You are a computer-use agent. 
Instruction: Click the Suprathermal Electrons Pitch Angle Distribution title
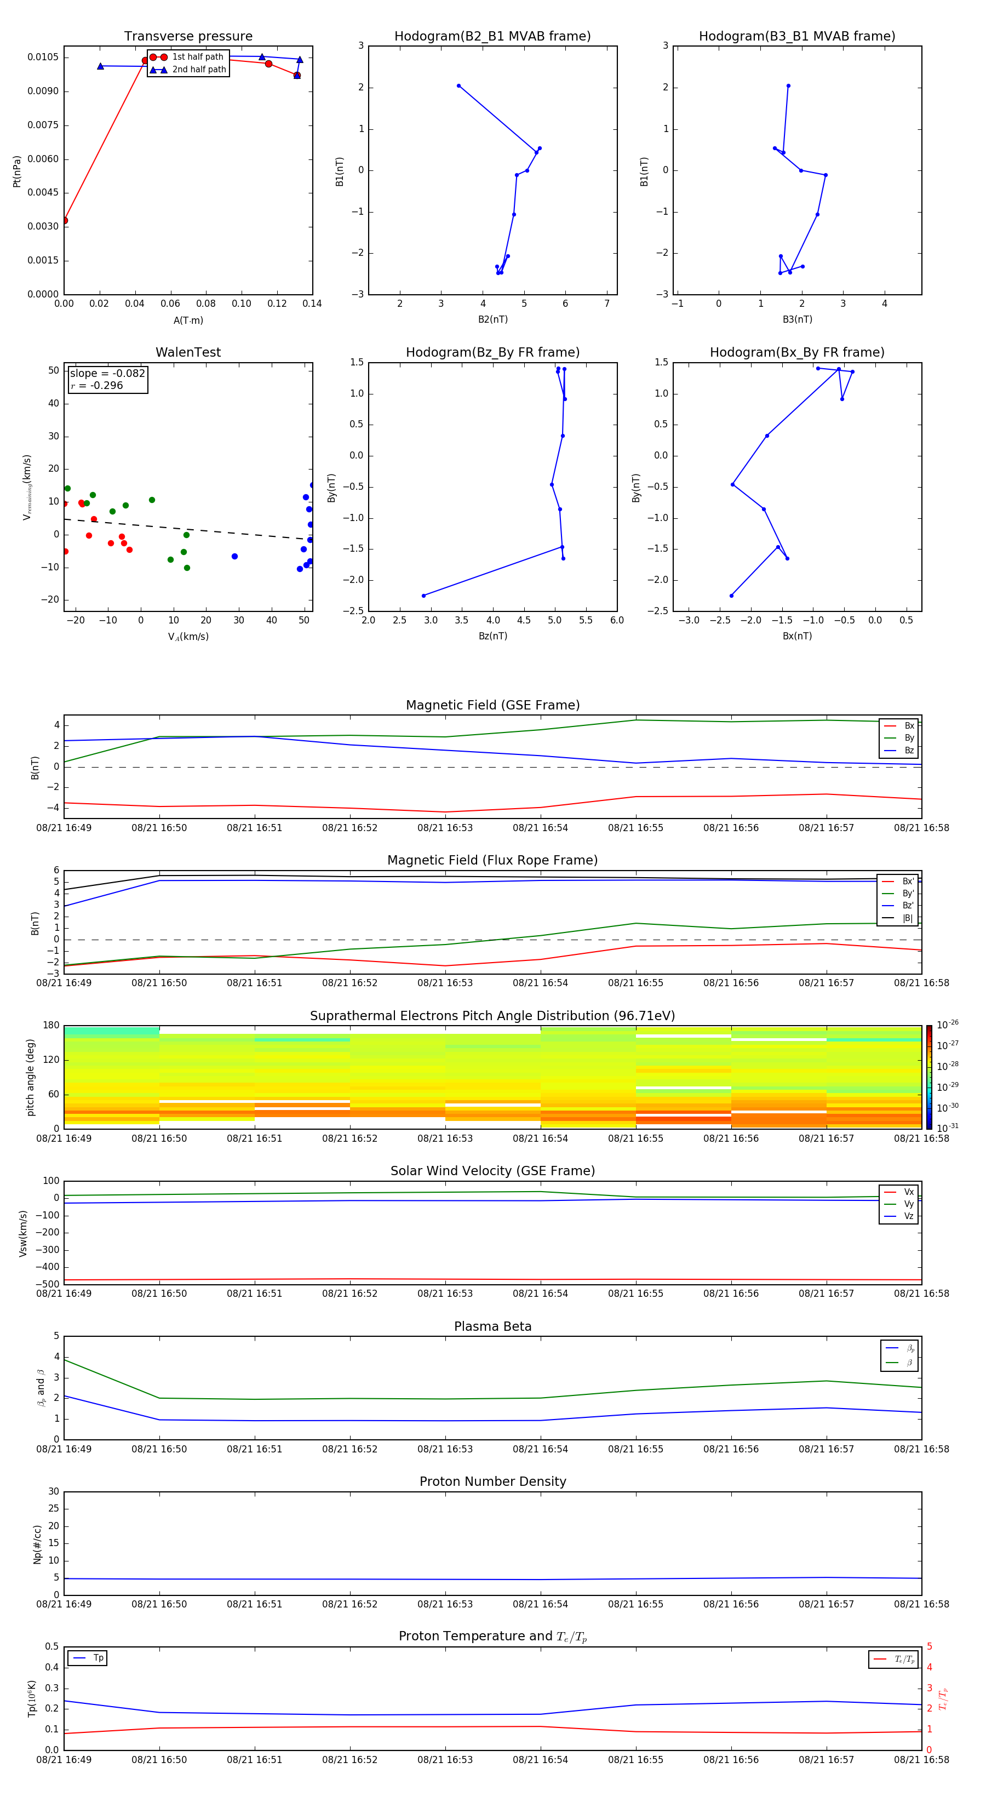[492, 1016]
